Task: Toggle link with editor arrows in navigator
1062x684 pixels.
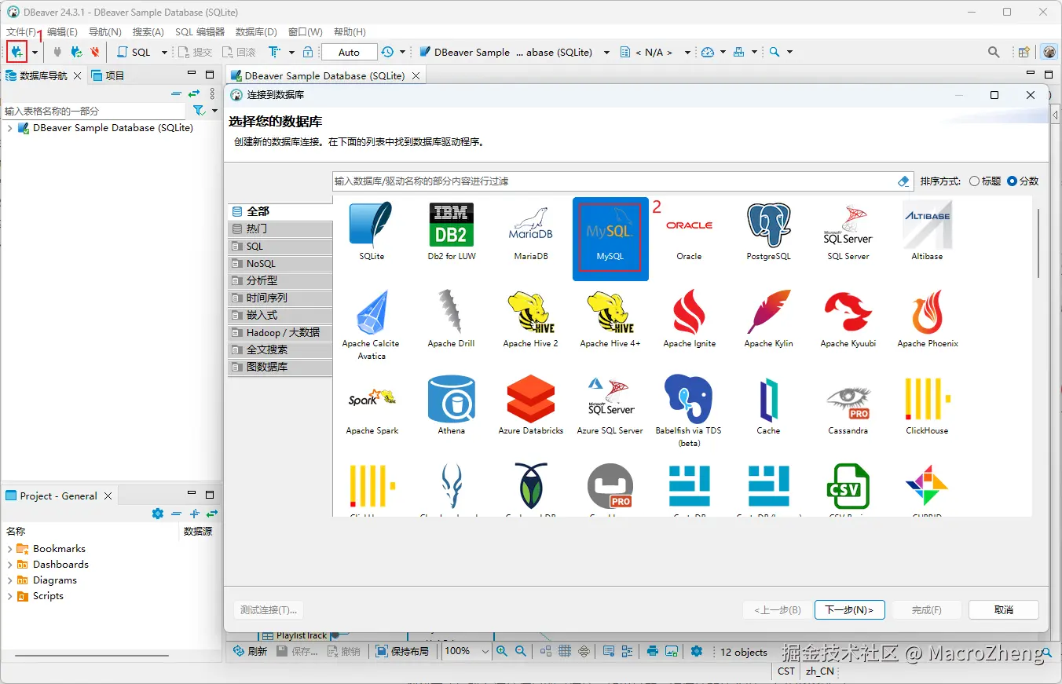Action: pos(194,93)
